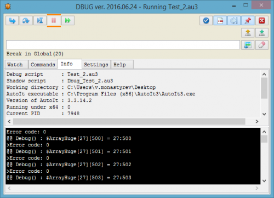
Task: Click the eraser clear button
Action: point(262,45)
